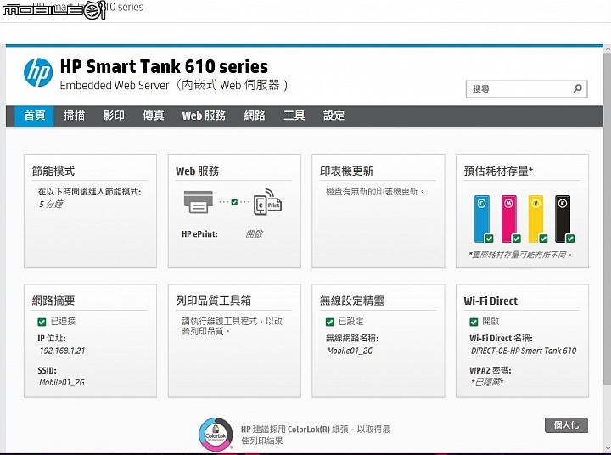Click network name in 無線設定精靈 card
The height and width of the screenshot is (455, 611).
(x=350, y=351)
